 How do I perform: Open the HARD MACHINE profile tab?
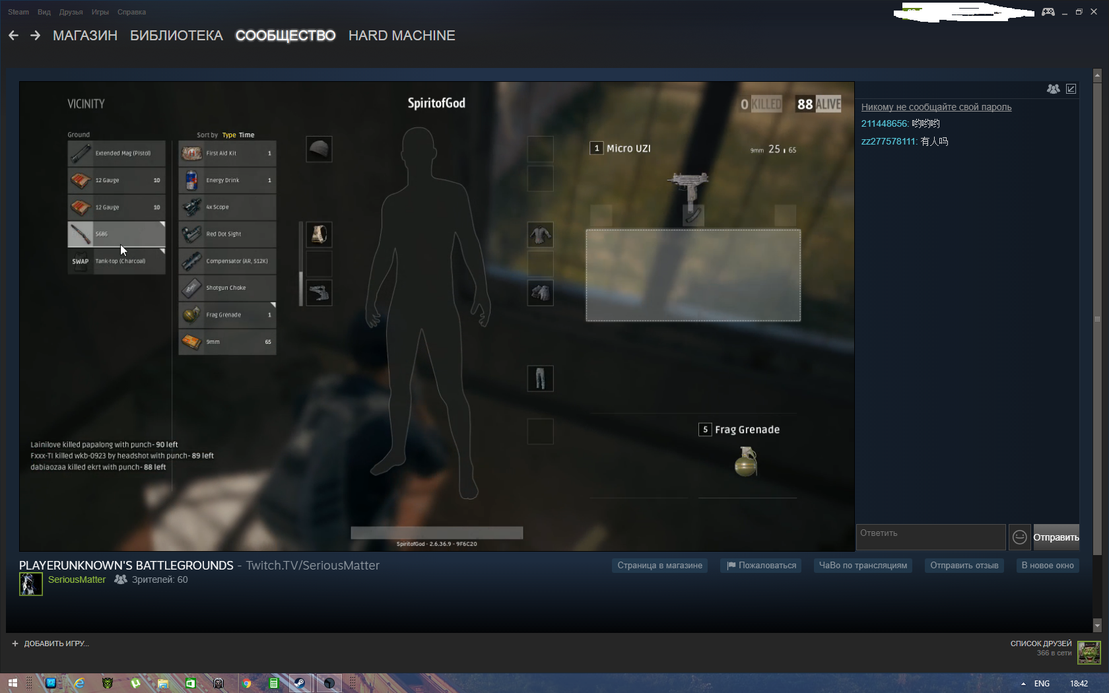coord(402,36)
